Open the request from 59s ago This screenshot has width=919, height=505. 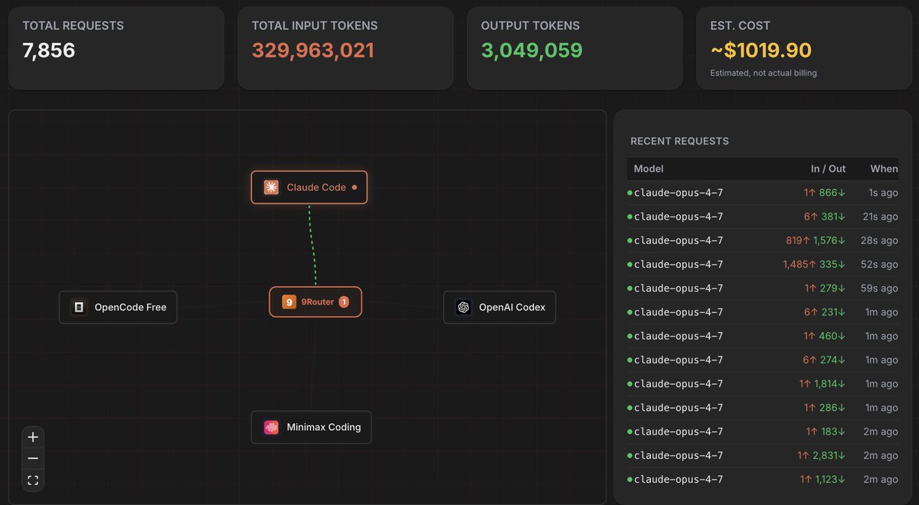763,288
